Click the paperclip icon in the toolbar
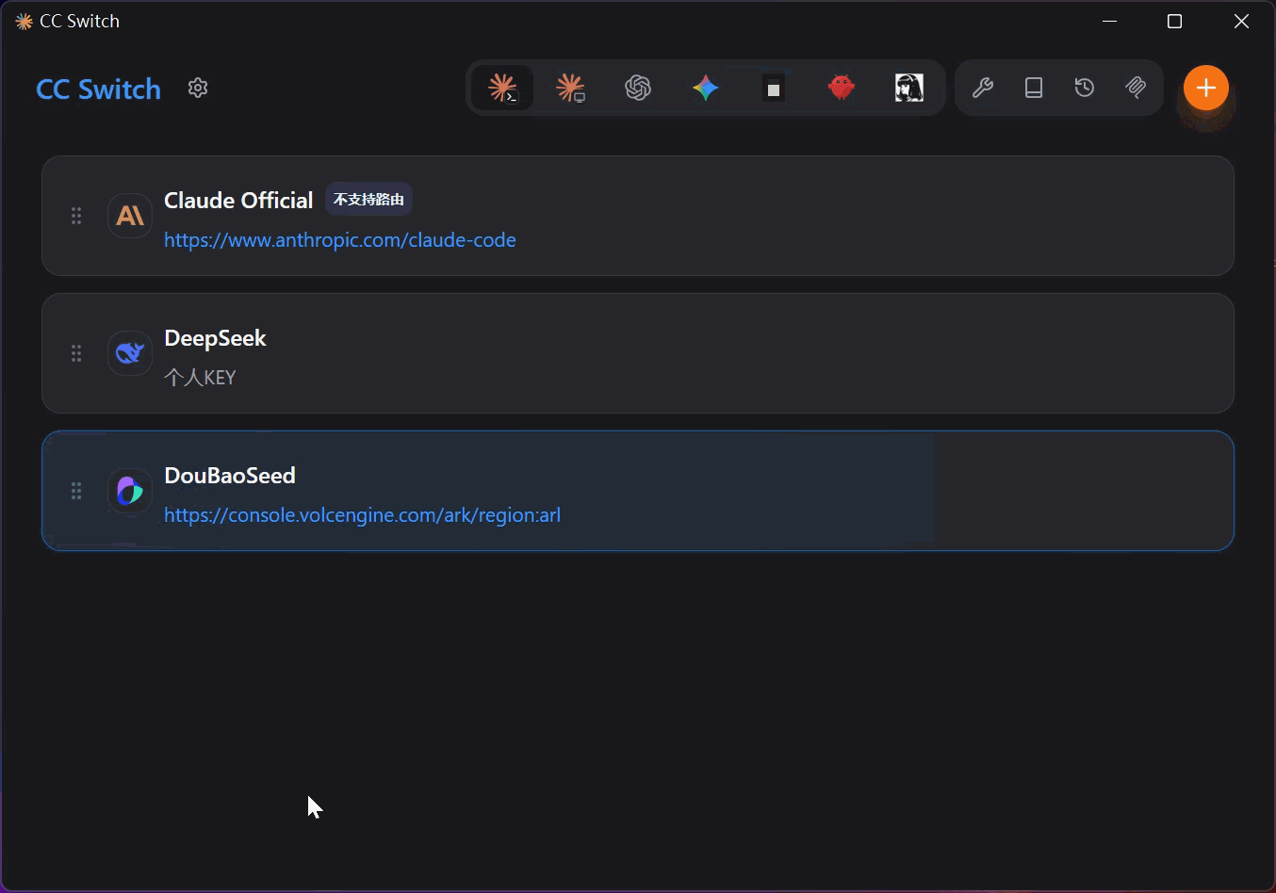The image size is (1276, 893). (x=1136, y=88)
